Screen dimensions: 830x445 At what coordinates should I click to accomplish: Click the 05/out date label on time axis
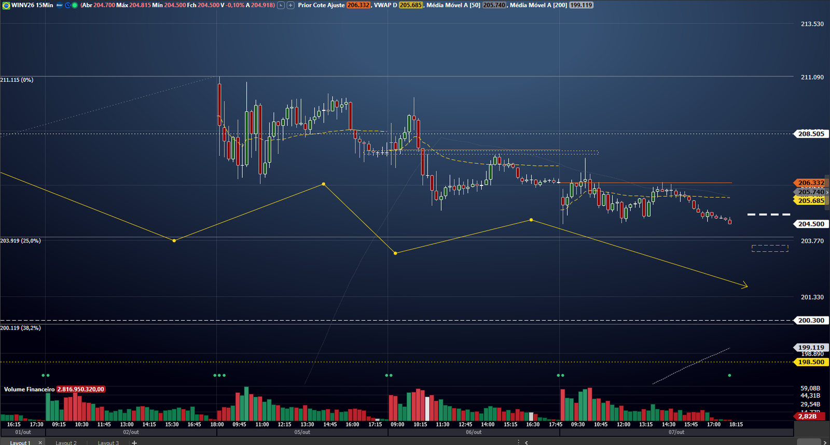click(x=302, y=432)
